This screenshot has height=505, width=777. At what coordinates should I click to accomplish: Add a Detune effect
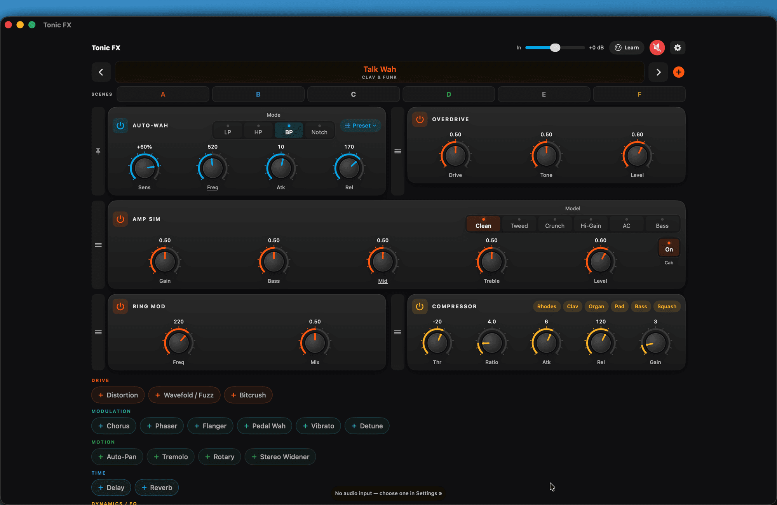pyautogui.click(x=367, y=426)
